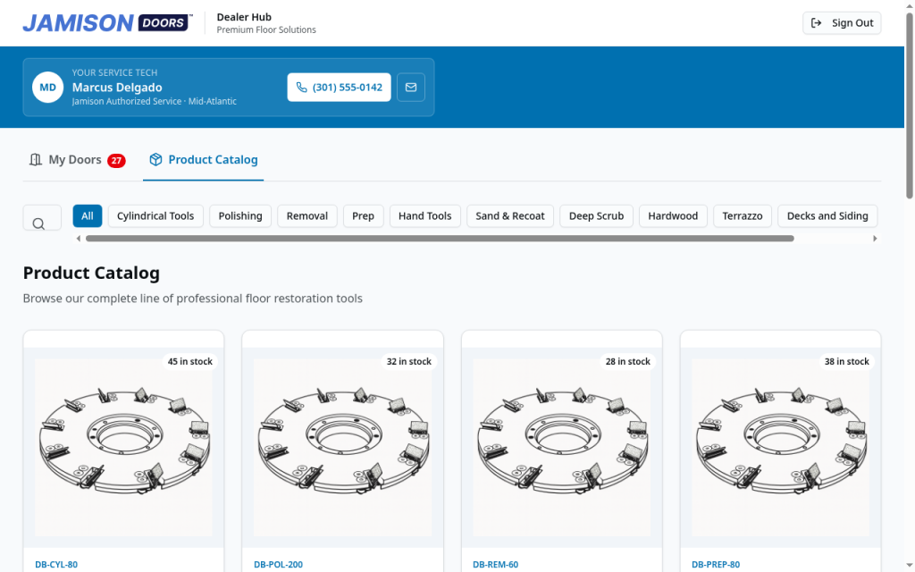915x572 pixels.
Task: Click the Jamison Doors logo
Action: tap(107, 22)
